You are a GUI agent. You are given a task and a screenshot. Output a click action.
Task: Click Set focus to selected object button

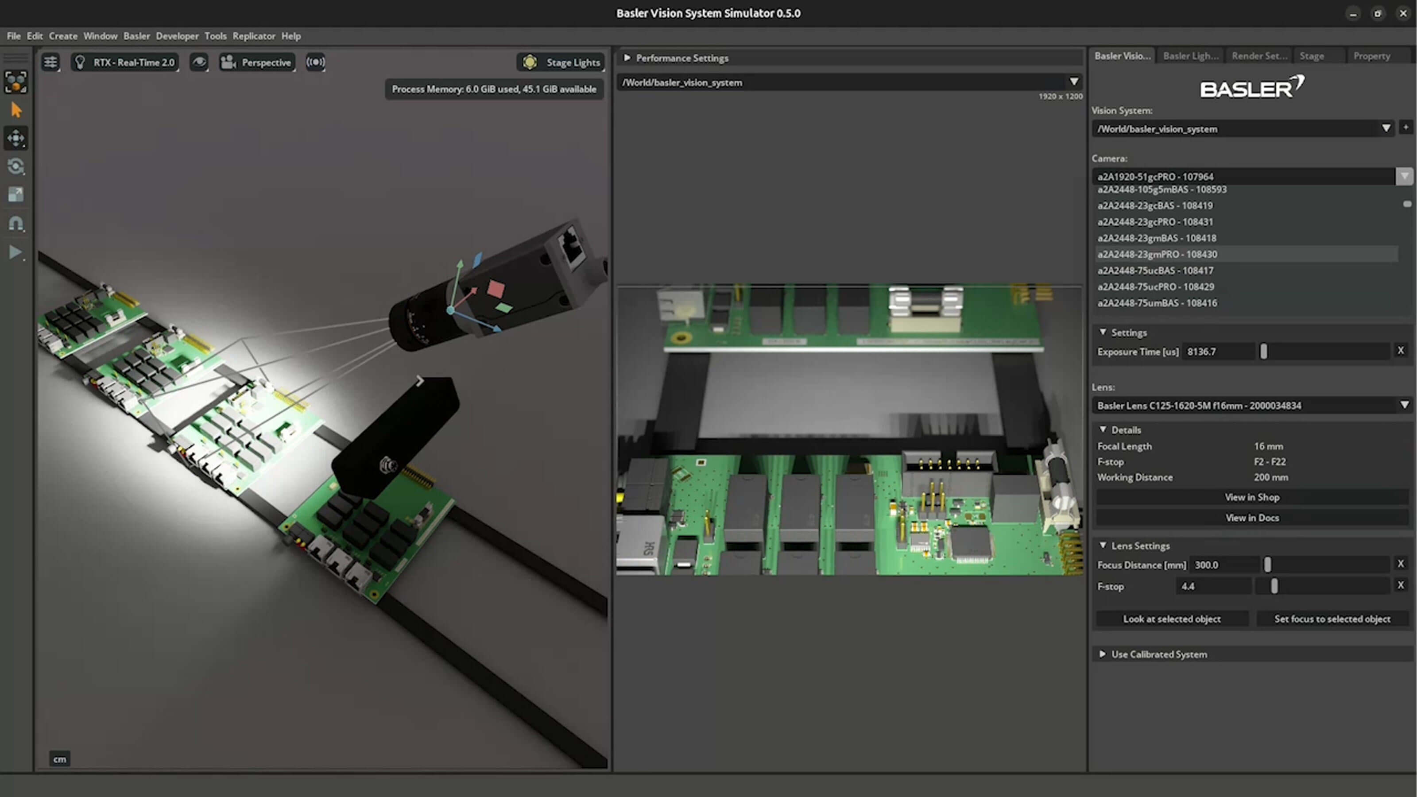point(1332,619)
